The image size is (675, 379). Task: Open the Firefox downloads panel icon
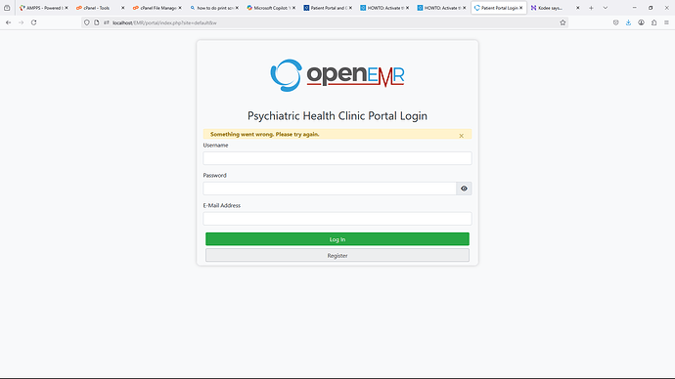click(x=628, y=22)
